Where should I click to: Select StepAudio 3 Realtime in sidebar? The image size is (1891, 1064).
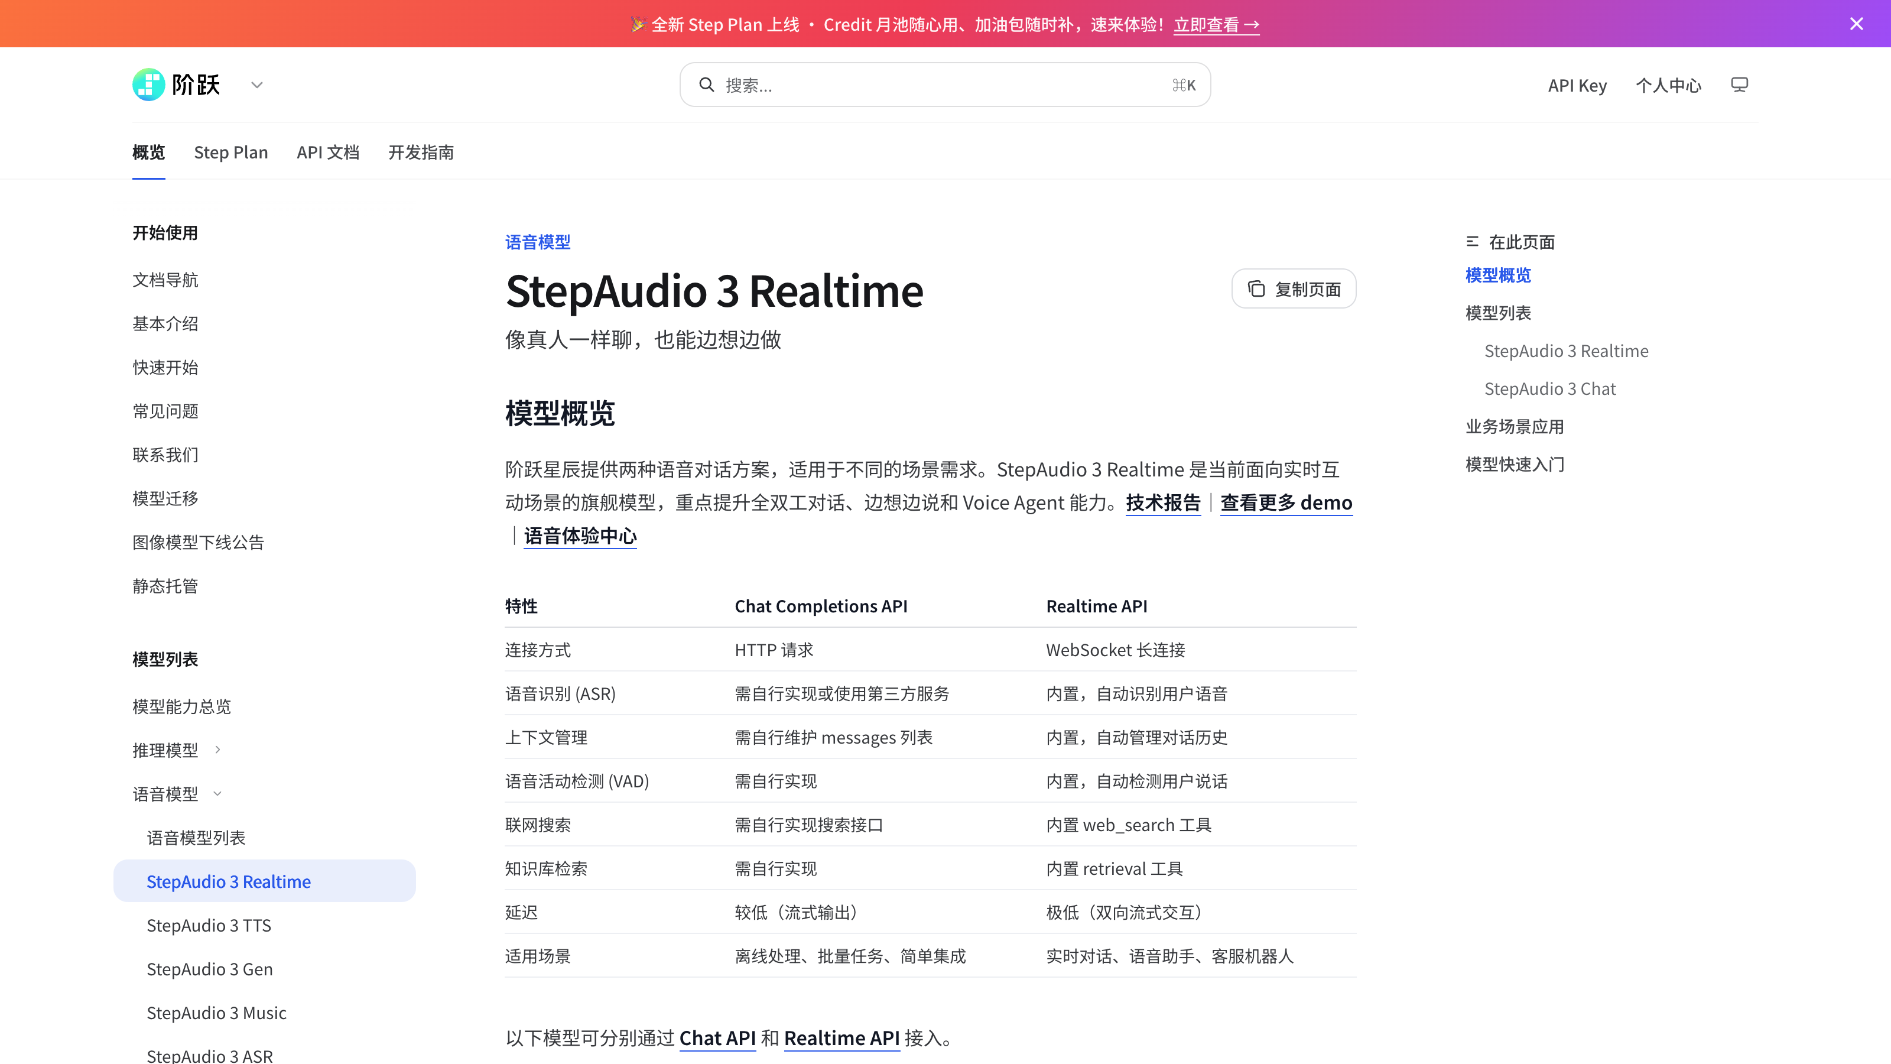click(x=264, y=881)
